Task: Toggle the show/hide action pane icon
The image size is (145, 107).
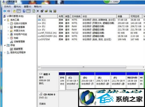Action: pos(28,11)
